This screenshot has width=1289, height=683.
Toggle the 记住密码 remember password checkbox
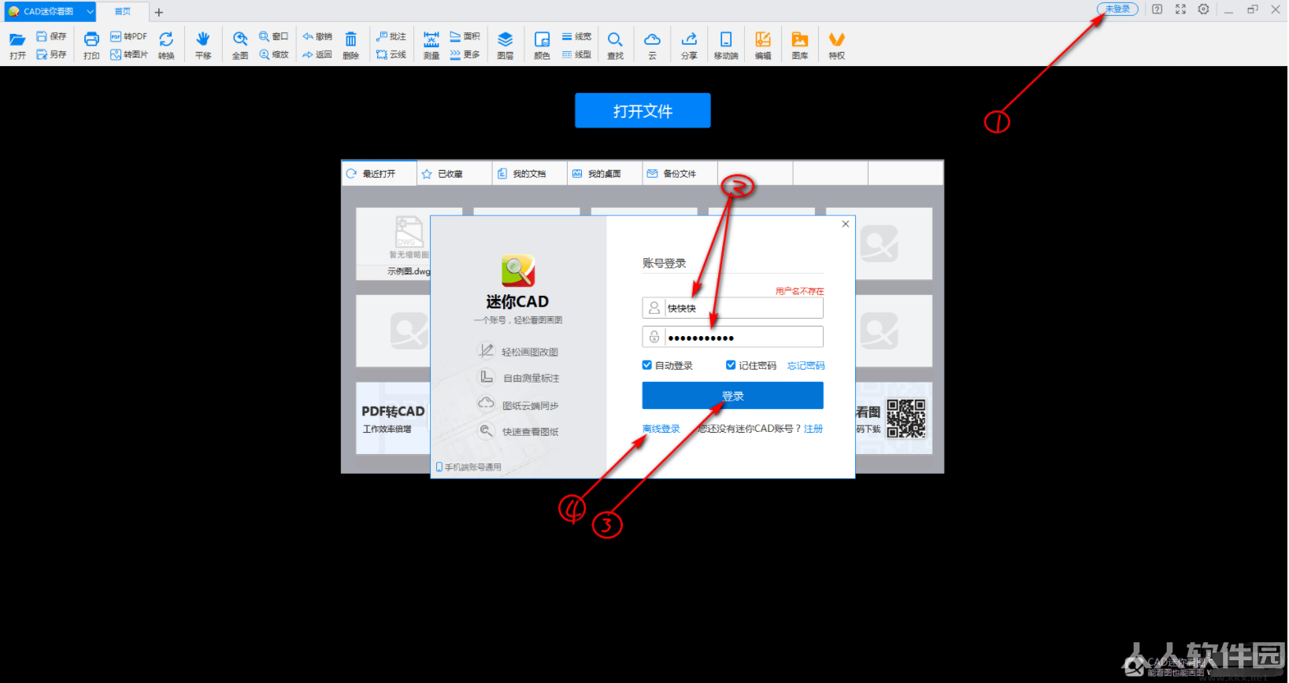click(x=731, y=365)
